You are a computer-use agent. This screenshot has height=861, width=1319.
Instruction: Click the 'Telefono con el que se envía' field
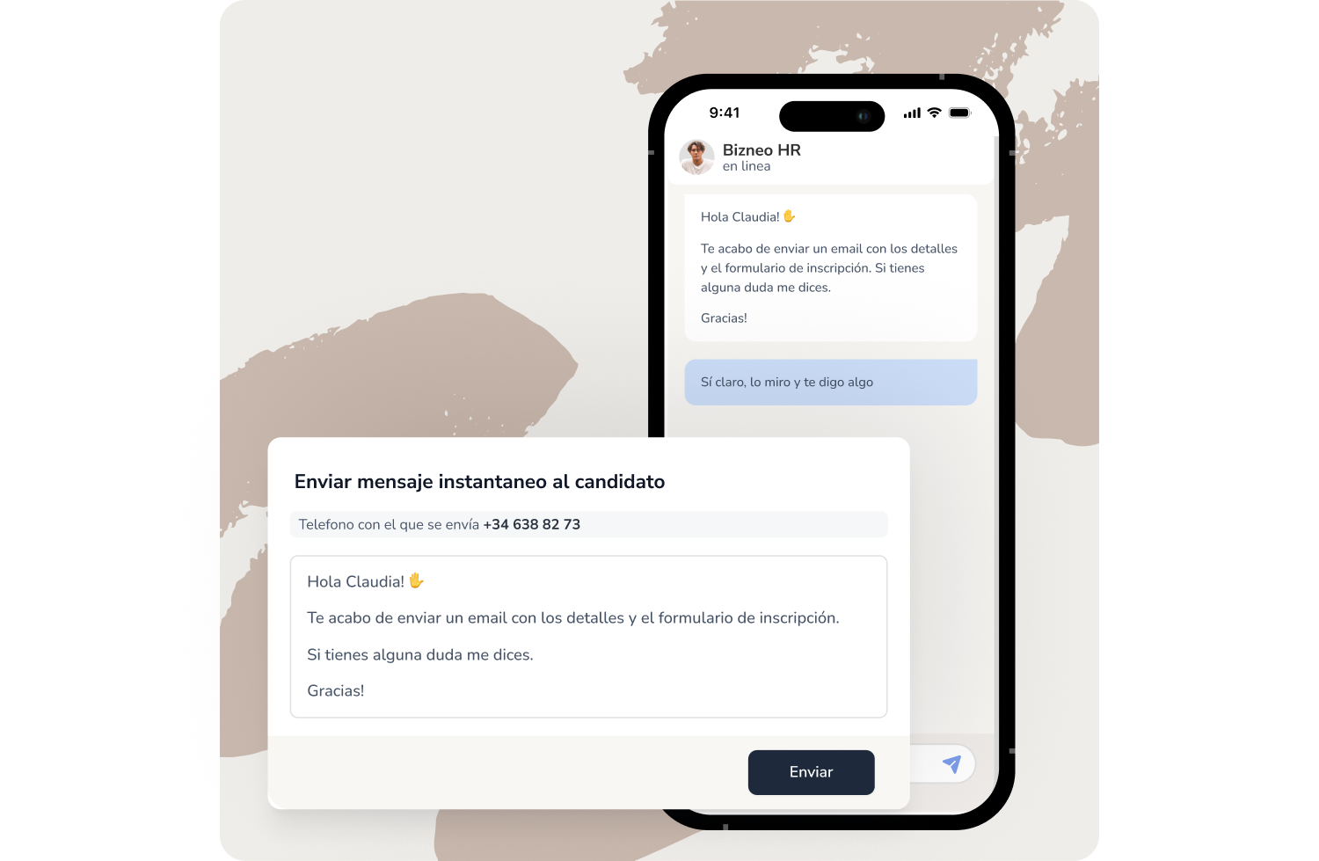point(588,524)
